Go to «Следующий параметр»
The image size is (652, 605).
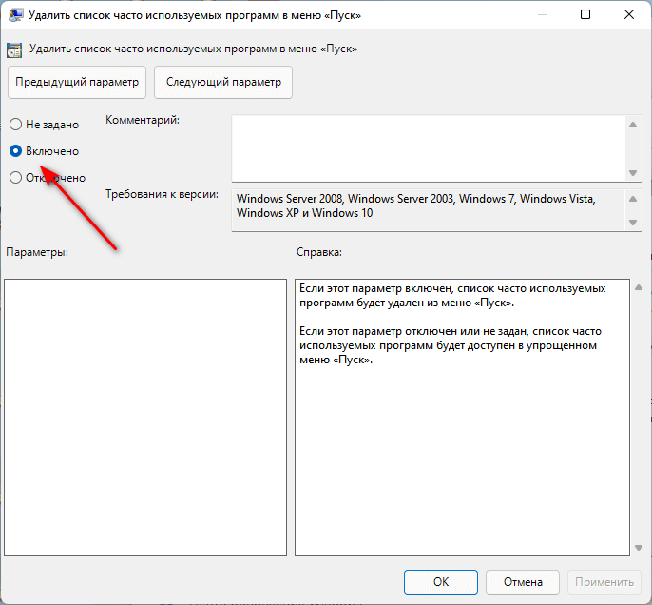tap(223, 82)
